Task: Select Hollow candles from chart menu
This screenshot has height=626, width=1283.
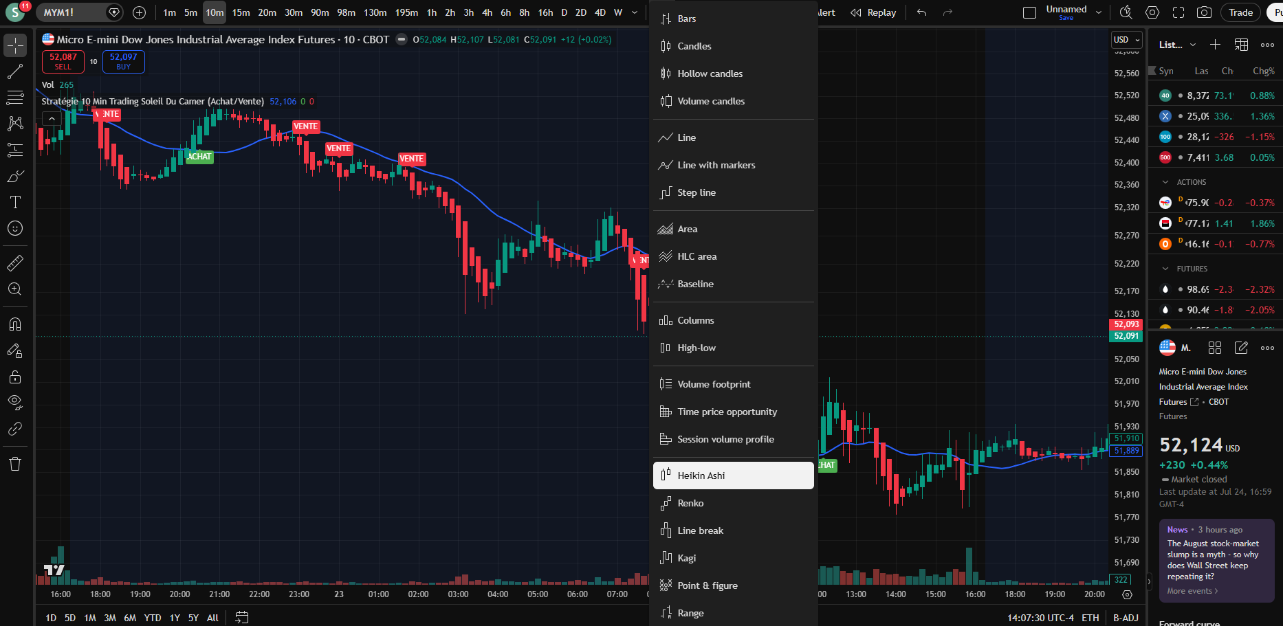Action: tap(733, 74)
